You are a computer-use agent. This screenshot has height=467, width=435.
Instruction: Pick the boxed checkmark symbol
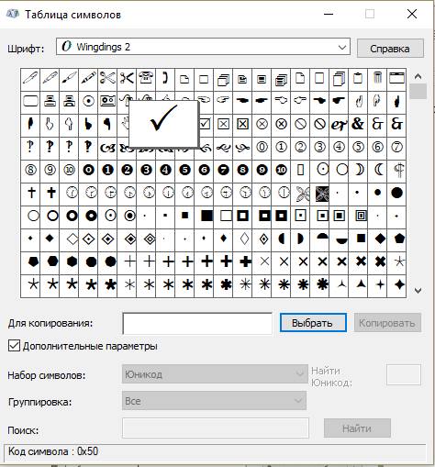[204, 124]
